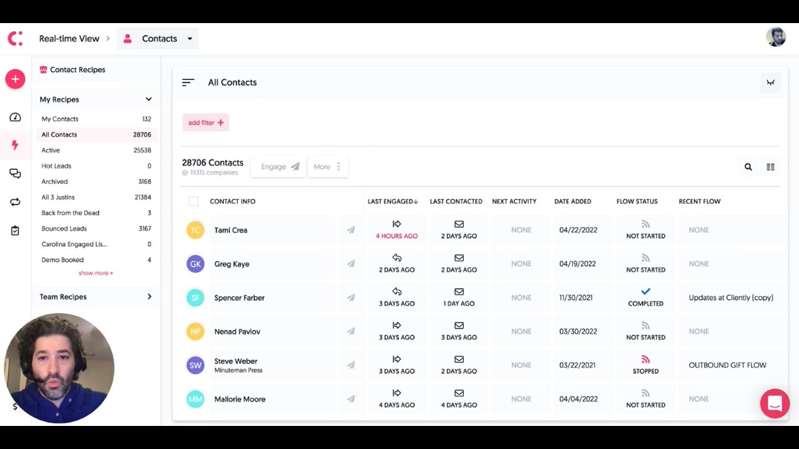Click Tami Crea's TC avatar
Image resolution: width=799 pixels, height=449 pixels.
click(195, 230)
